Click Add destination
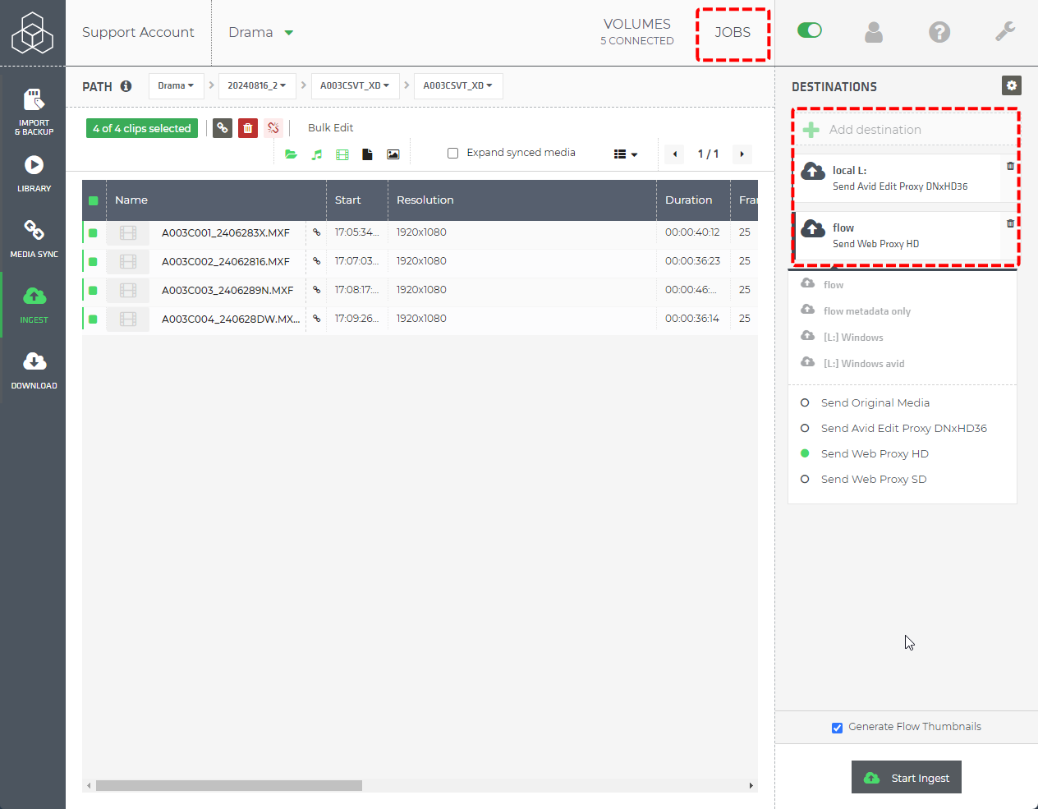The width and height of the screenshot is (1038, 809). [x=876, y=129]
